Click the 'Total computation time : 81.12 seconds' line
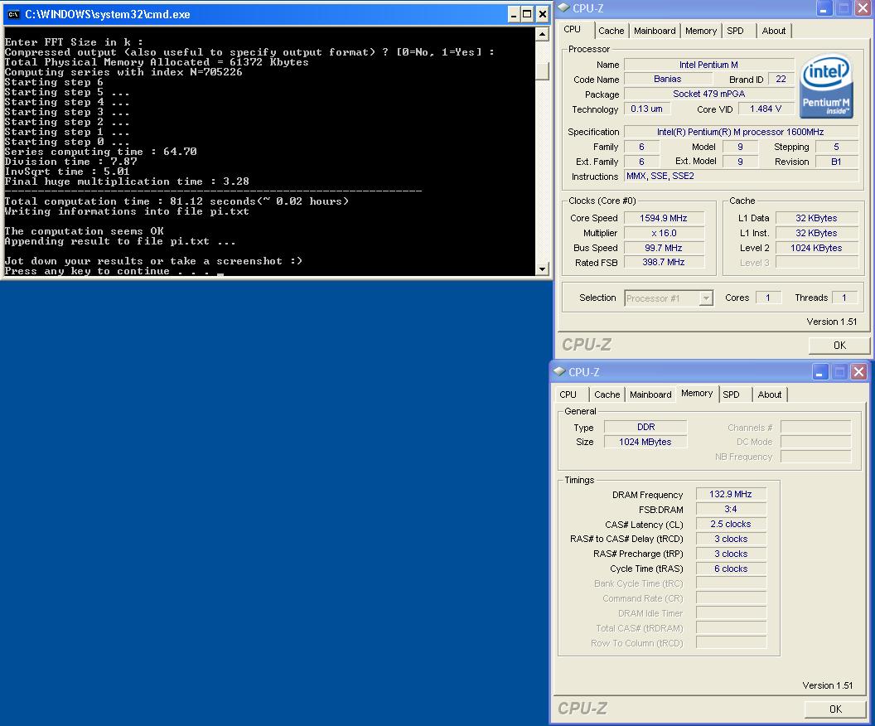The width and height of the screenshot is (875, 726). pyautogui.click(x=176, y=201)
